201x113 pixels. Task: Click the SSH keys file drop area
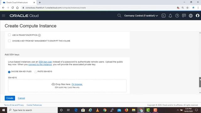pos(67,86)
